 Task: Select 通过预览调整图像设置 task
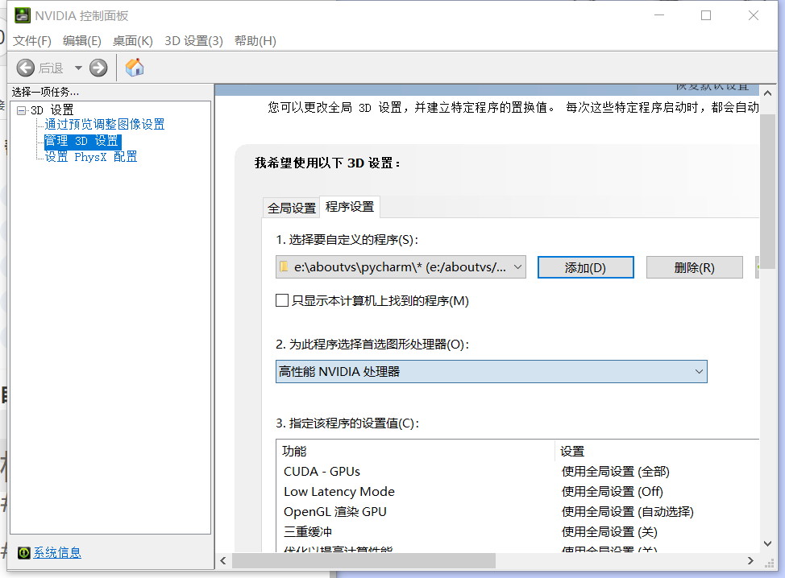105,124
